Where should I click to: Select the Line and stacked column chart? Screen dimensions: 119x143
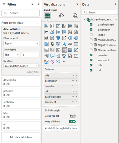(70, 32)
